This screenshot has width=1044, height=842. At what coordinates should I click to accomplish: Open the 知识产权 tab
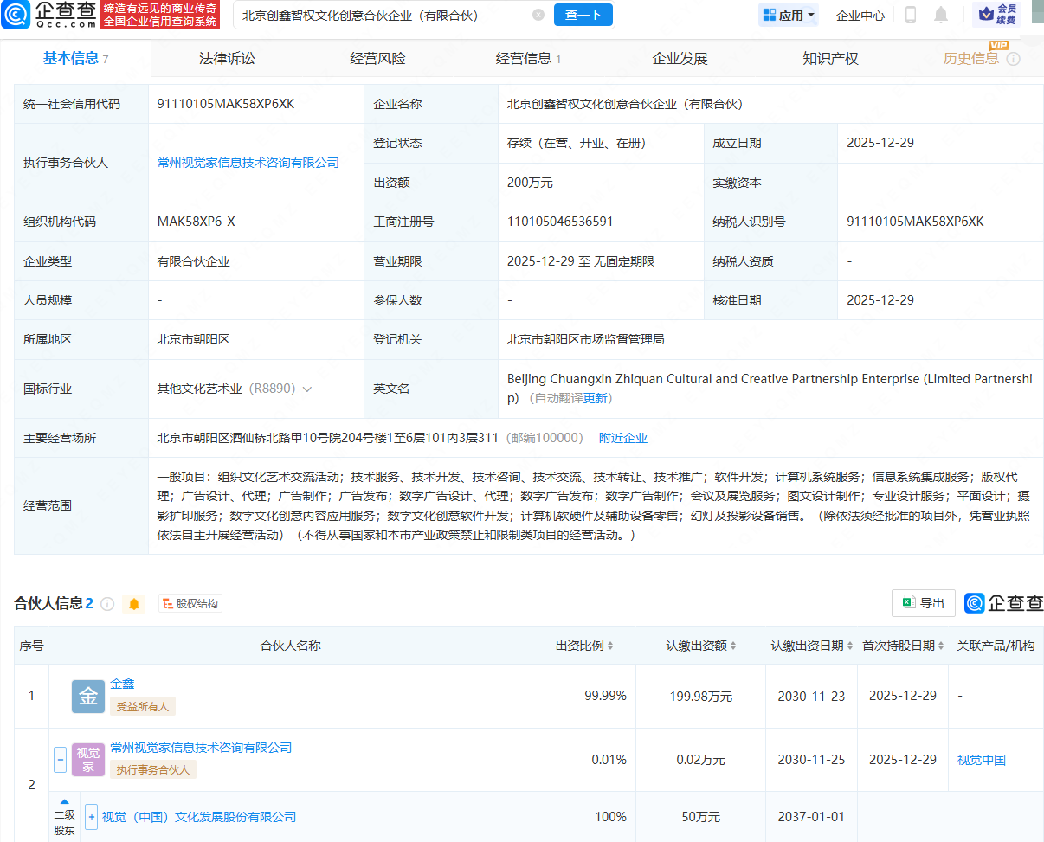point(829,58)
